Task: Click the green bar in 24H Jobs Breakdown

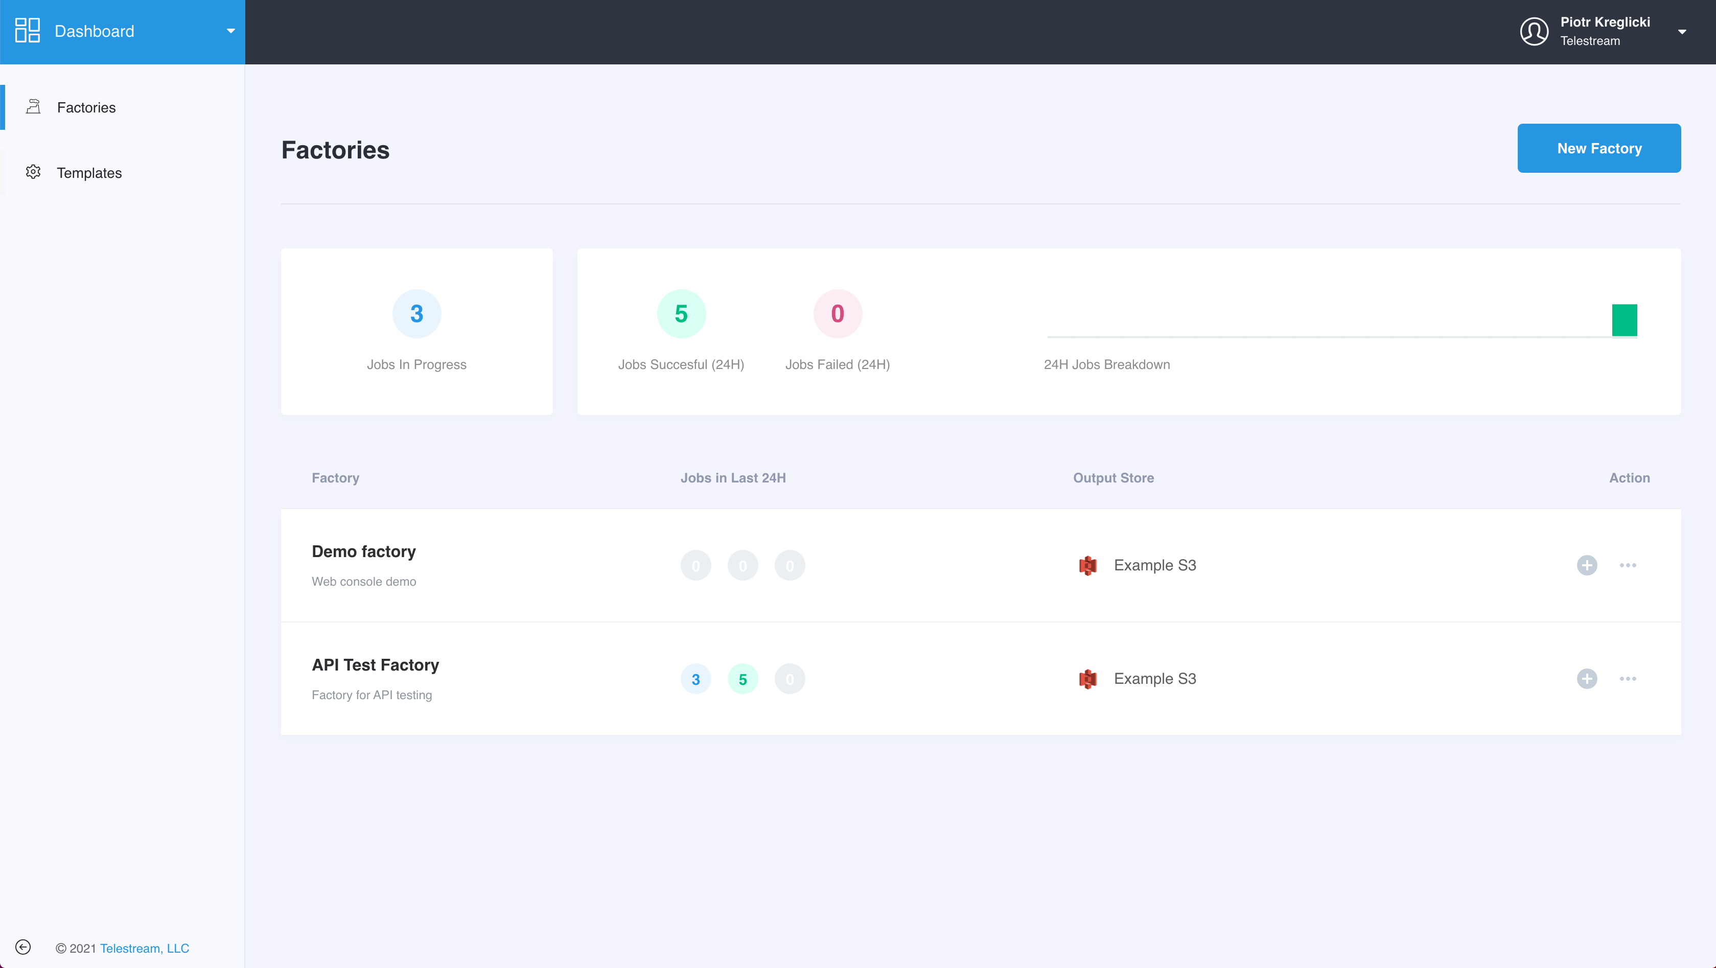Action: point(1624,320)
